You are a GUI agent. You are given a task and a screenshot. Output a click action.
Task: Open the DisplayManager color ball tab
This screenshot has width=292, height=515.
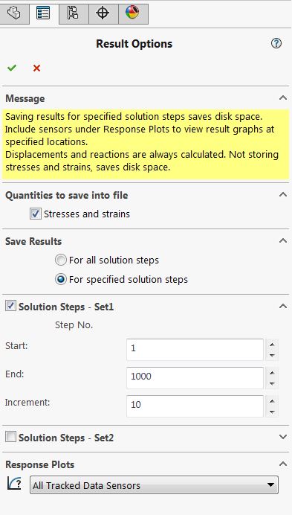coord(132,14)
